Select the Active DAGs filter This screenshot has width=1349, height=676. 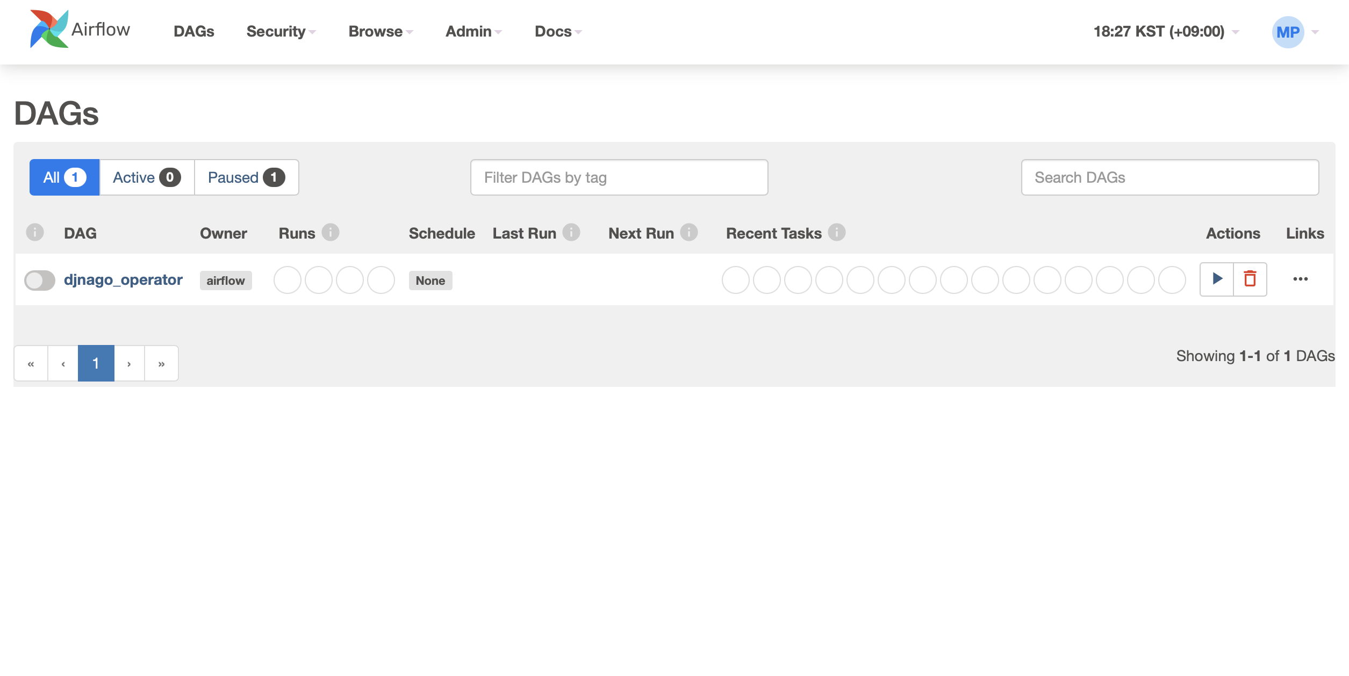[x=146, y=177]
